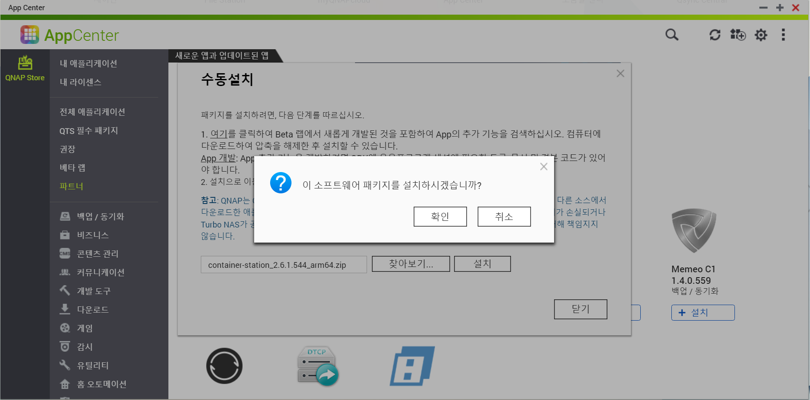Viewport: 810px width, 400px height.
Task: Click the 다운로드 arrow icon
Action: point(65,309)
